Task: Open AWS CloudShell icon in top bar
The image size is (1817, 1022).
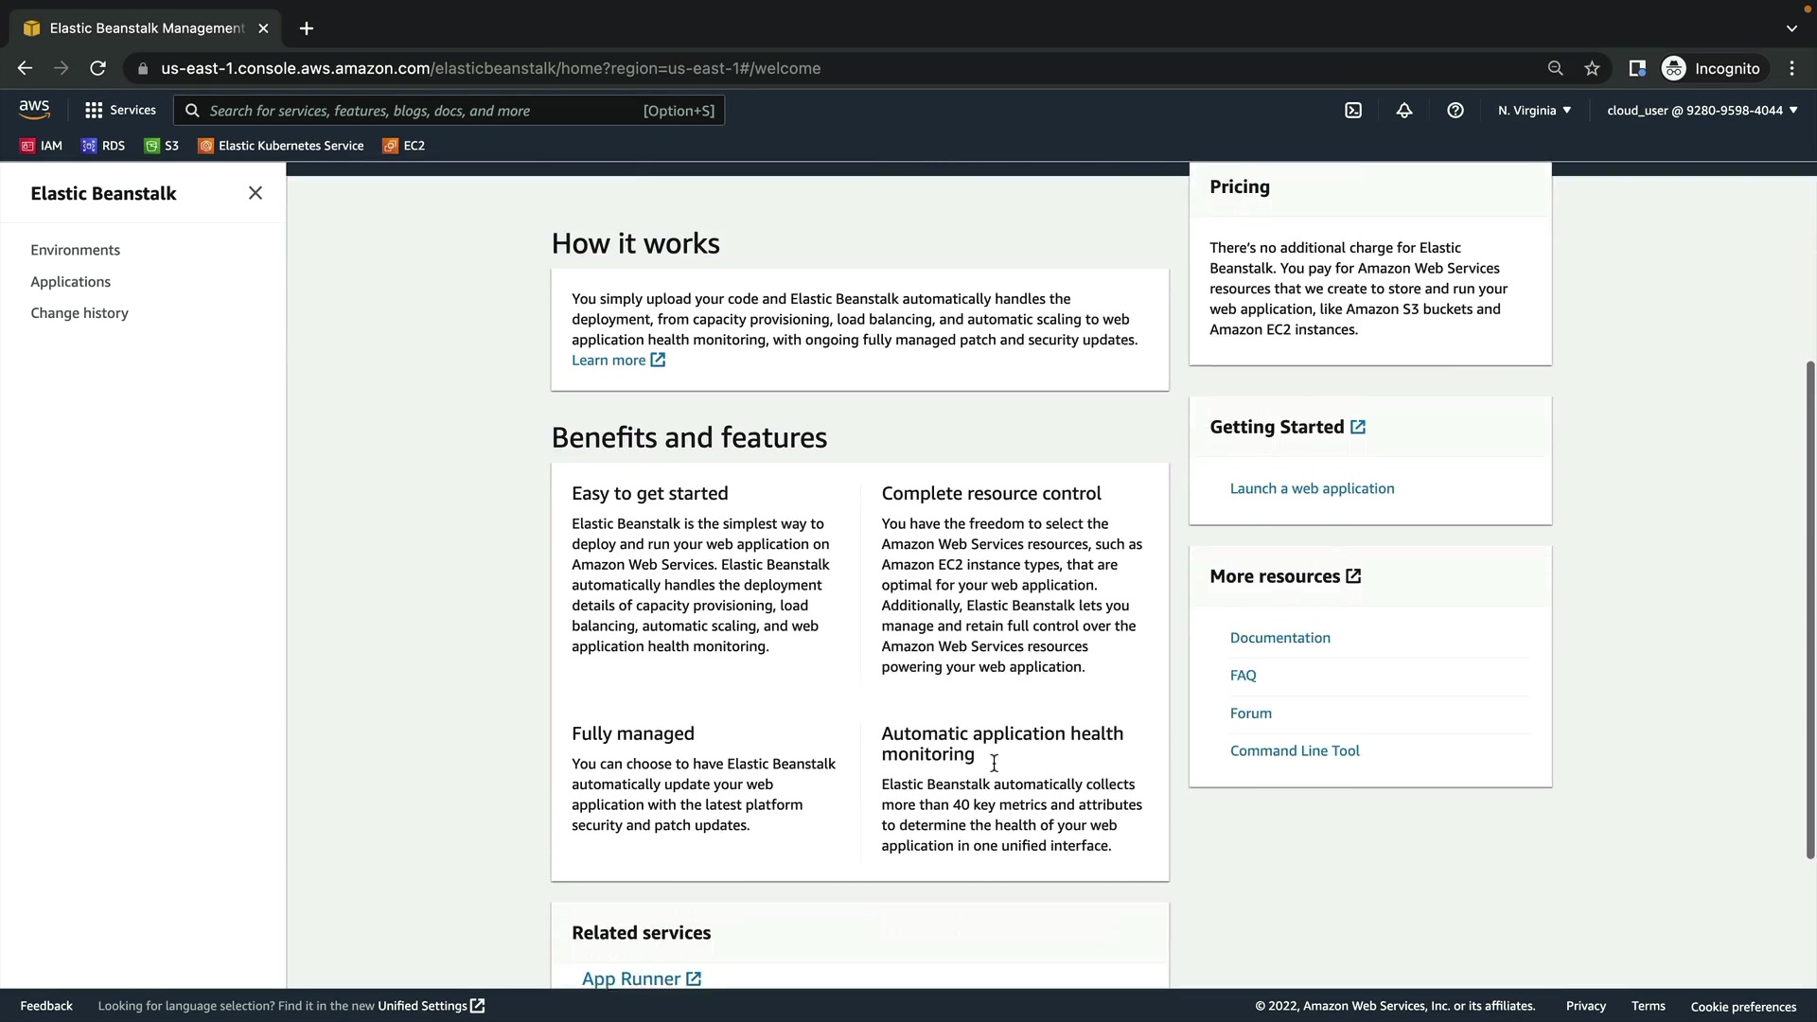Action: coord(1353,111)
